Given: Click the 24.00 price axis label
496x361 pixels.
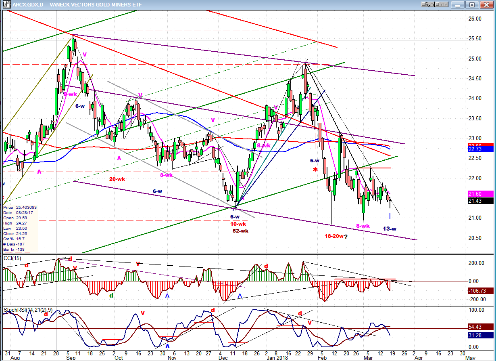Looking at the screenshot, I should [x=476, y=99].
